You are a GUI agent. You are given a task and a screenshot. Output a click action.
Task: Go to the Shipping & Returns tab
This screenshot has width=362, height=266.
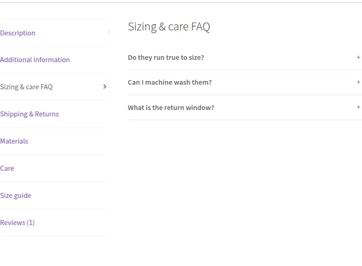pyautogui.click(x=29, y=114)
